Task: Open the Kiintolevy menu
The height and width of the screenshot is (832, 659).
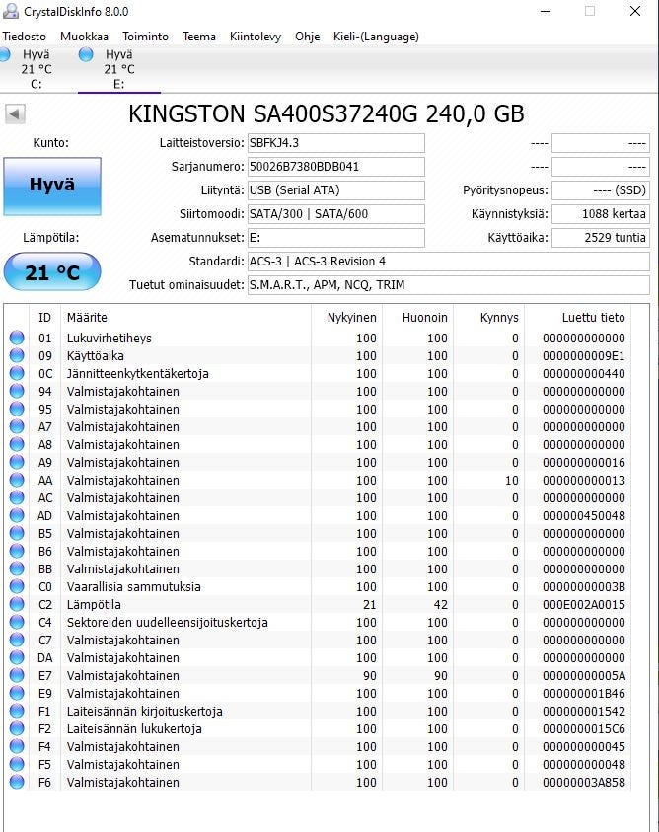Action: [x=256, y=37]
